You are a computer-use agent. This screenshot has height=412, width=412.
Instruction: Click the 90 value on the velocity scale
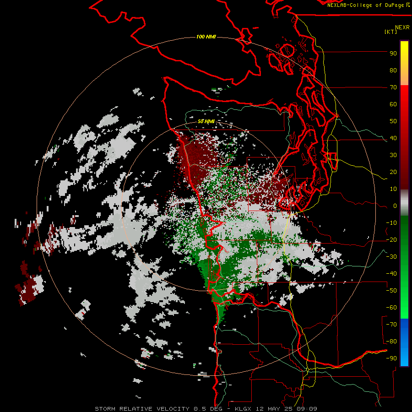(393, 54)
